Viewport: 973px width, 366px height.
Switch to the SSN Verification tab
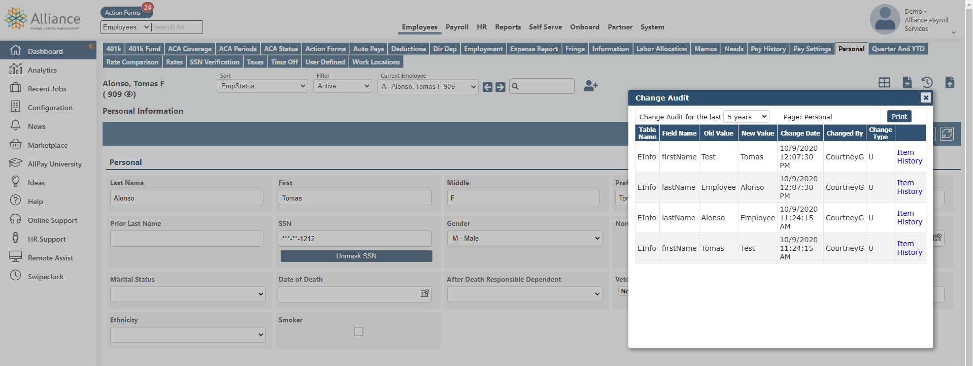214,62
